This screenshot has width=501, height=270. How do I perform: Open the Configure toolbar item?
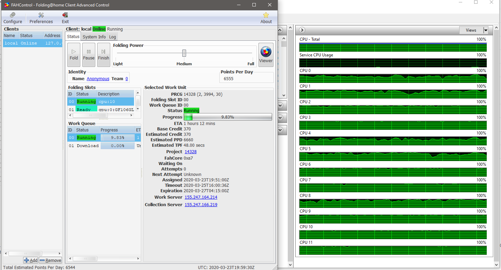tap(13, 18)
